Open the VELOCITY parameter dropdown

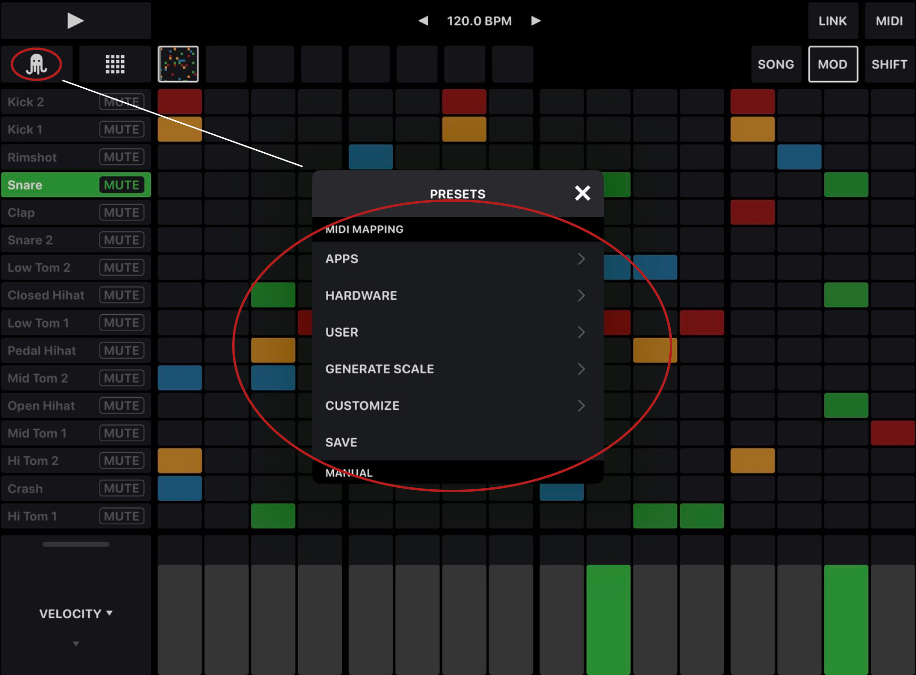76,613
